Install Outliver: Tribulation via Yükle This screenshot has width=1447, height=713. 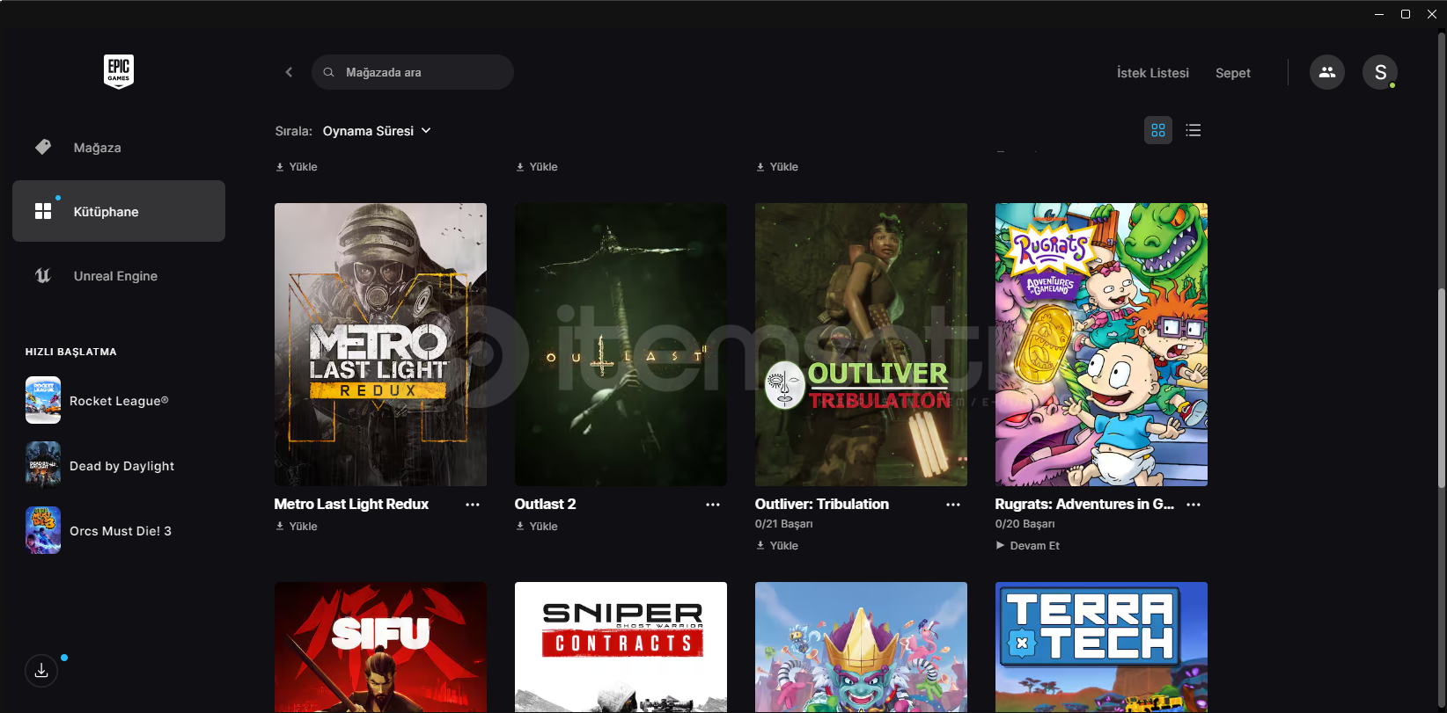pos(777,546)
